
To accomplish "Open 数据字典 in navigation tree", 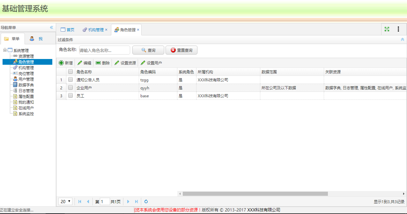I will (x=26, y=85).
